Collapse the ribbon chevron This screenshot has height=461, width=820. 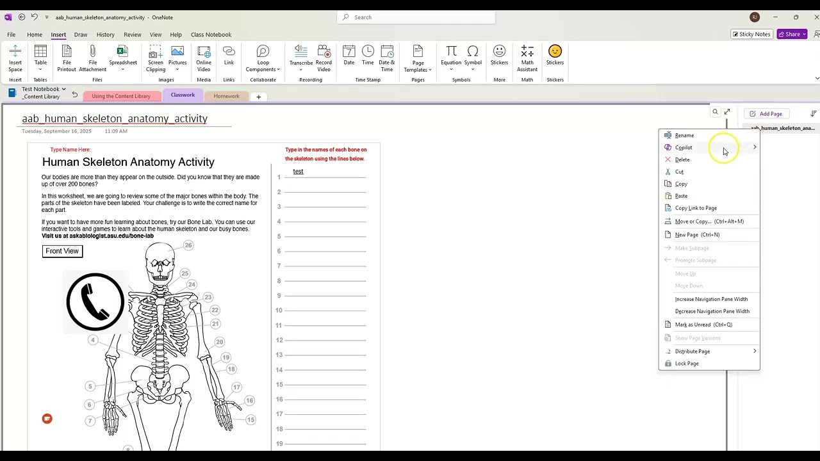(x=817, y=78)
